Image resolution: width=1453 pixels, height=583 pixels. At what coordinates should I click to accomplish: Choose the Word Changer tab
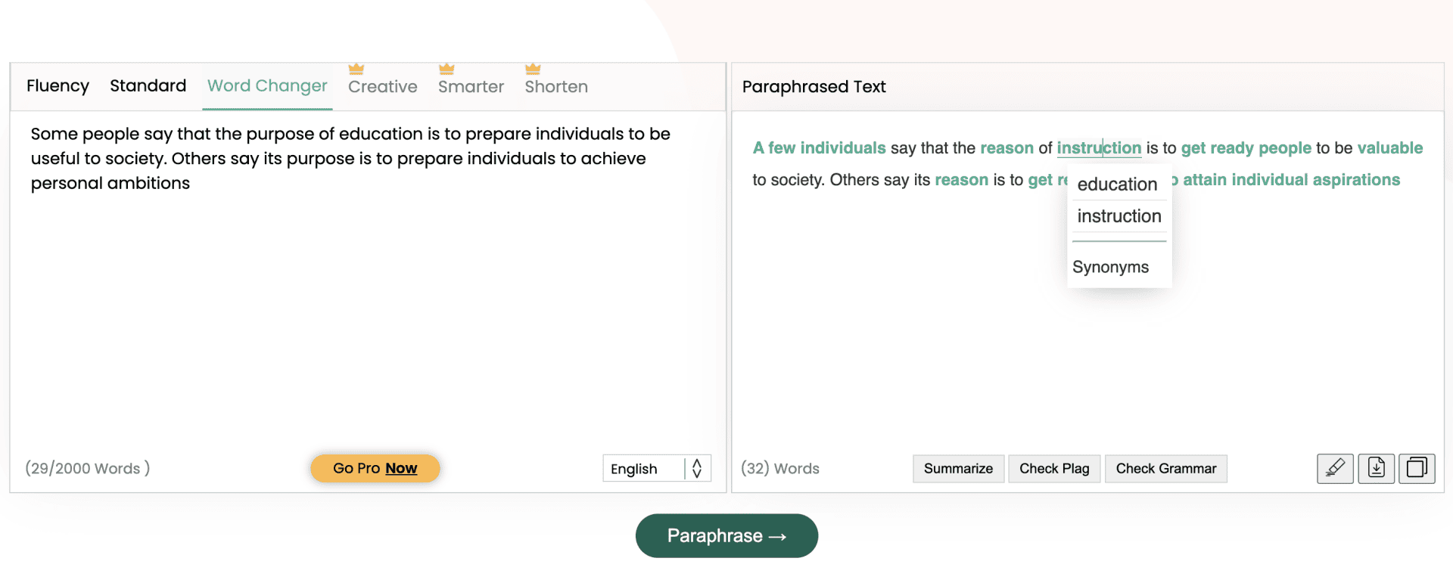pos(267,86)
